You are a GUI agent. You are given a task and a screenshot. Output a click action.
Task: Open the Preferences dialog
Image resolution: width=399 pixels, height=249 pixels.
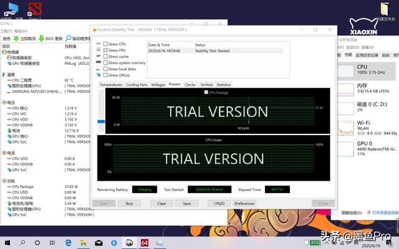(244, 204)
